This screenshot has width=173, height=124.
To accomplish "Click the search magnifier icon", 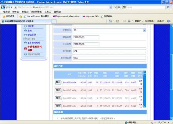I will [168, 7].
